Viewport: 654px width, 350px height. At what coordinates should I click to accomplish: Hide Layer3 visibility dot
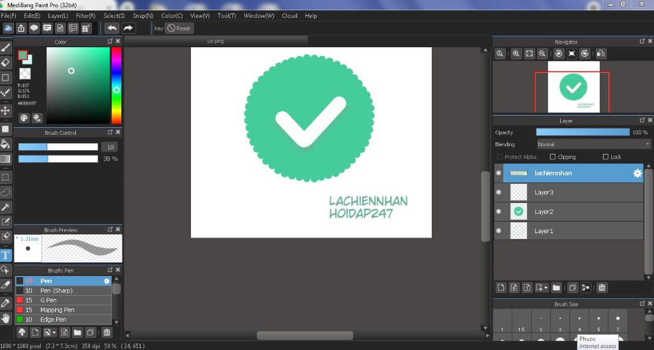pyautogui.click(x=498, y=192)
